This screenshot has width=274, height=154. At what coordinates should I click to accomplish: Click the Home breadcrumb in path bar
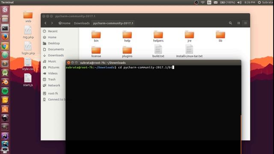coord(65,23)
